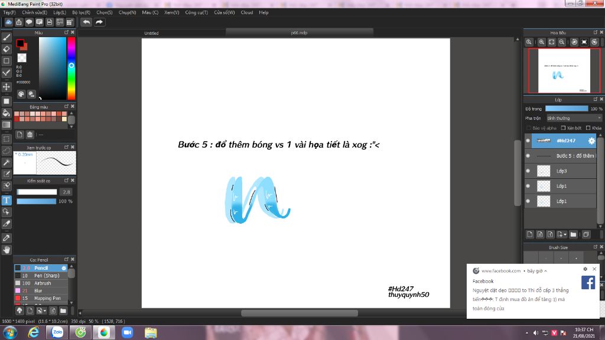Screen dimensions: 605x340
Task: Open the Pha trộn blend mode dropdown
Action: 574,118
